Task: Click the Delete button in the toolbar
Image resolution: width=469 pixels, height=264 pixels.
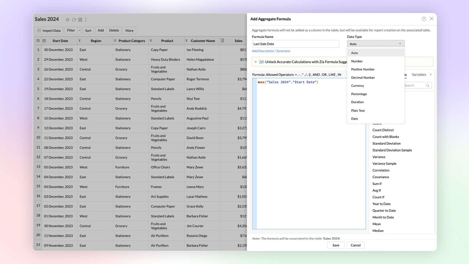Action: point(114,31)
